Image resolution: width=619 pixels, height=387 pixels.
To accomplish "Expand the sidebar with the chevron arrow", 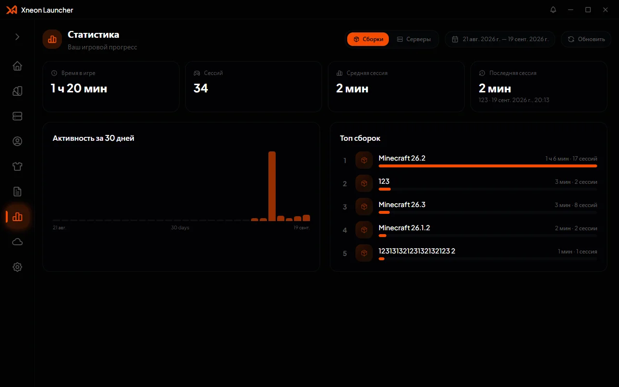I will tap(17, 37).
